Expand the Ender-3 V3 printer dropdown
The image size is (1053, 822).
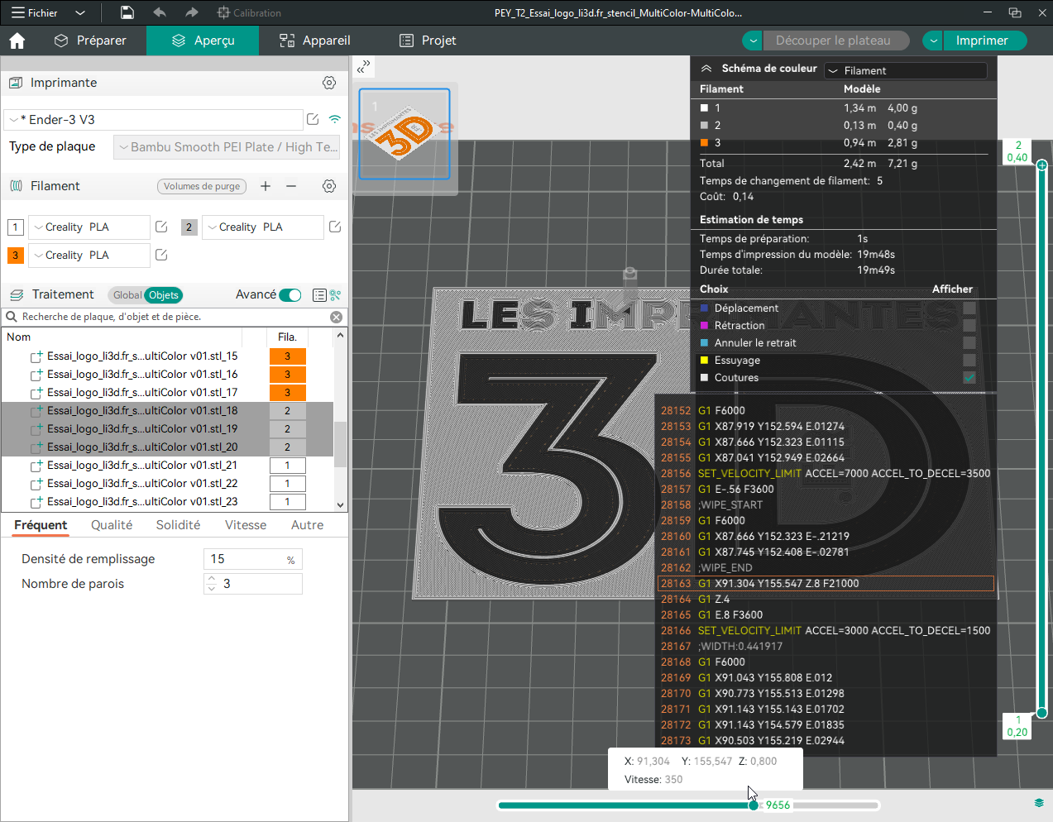[x=154, y=120]
